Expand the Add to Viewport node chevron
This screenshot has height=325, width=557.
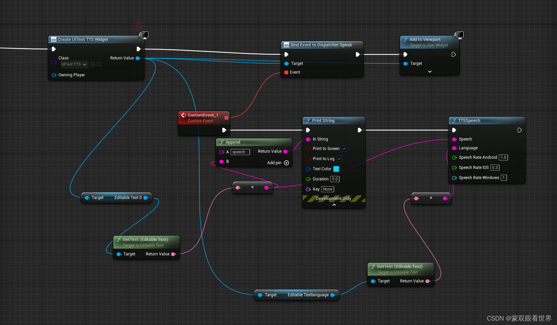(x=430, y=72)
